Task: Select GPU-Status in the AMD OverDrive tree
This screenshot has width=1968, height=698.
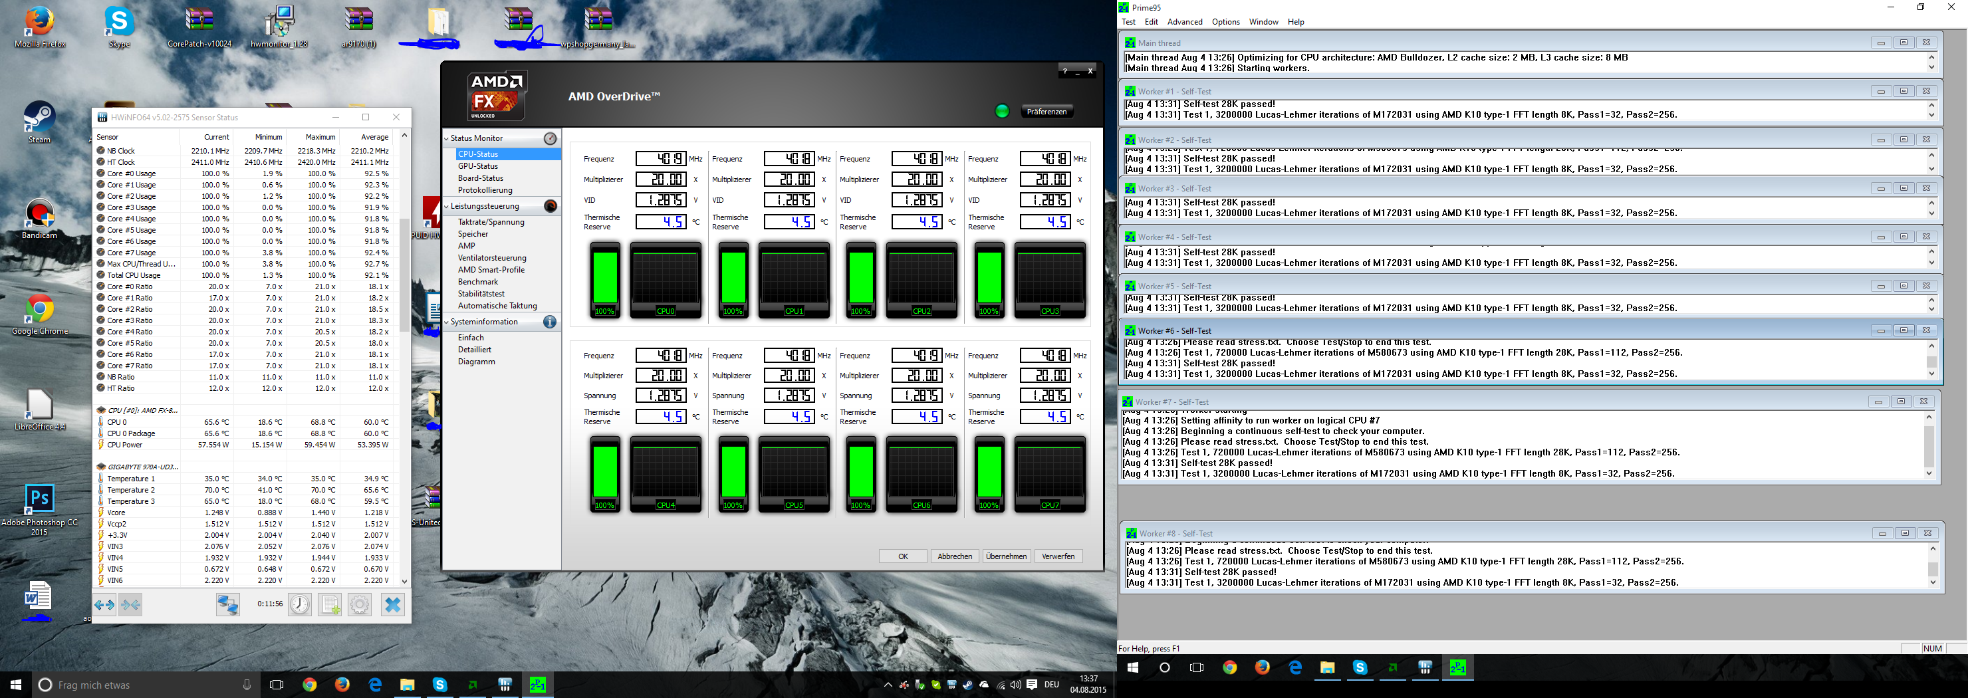Action: (x=478, y=166)
